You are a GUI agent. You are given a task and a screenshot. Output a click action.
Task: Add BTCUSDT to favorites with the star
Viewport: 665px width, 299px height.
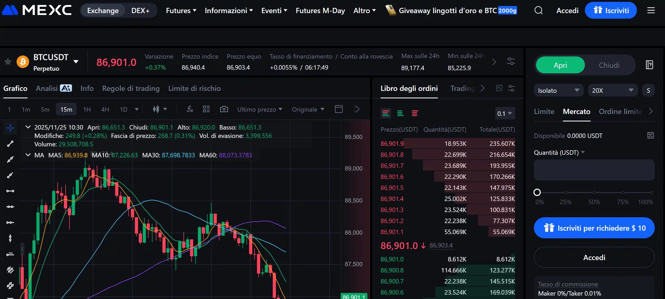(8, 61)
